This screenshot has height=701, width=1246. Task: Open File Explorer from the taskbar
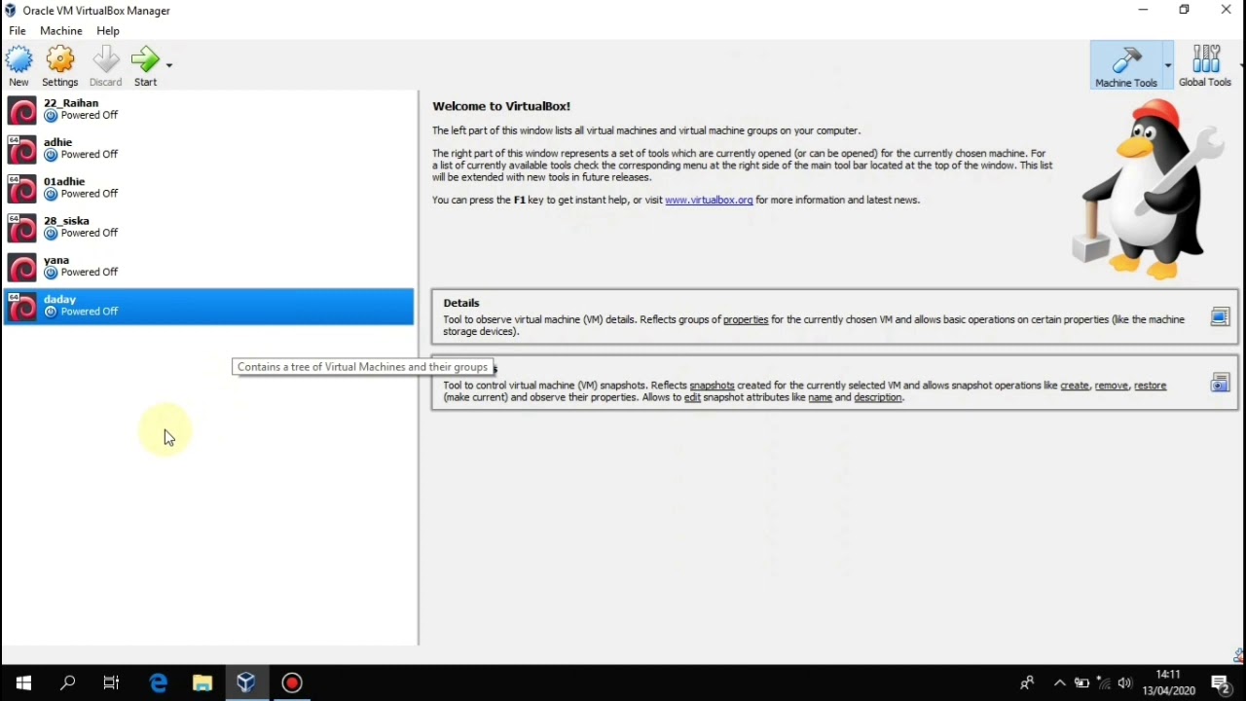point(202,683)
